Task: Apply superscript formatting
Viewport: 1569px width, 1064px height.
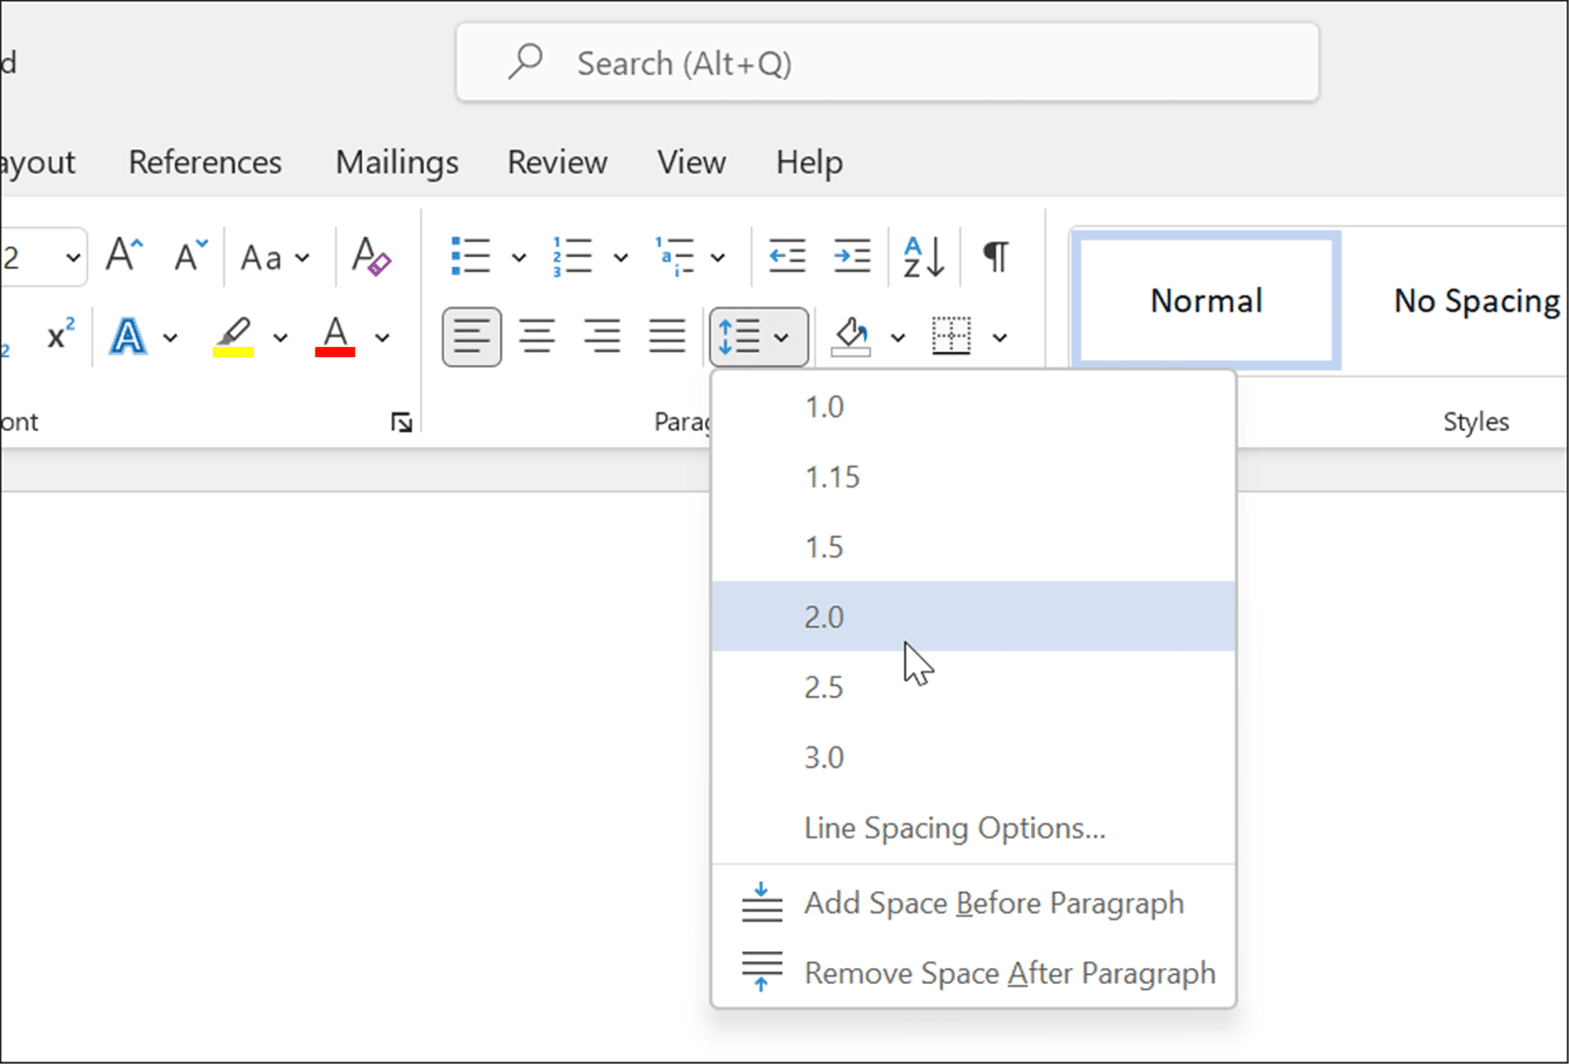Action: (60, 336)
